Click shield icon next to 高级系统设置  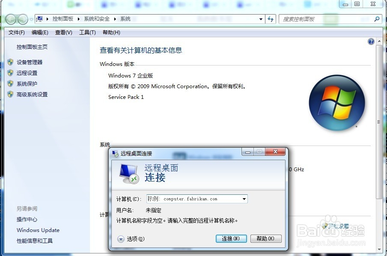[10, 94]
